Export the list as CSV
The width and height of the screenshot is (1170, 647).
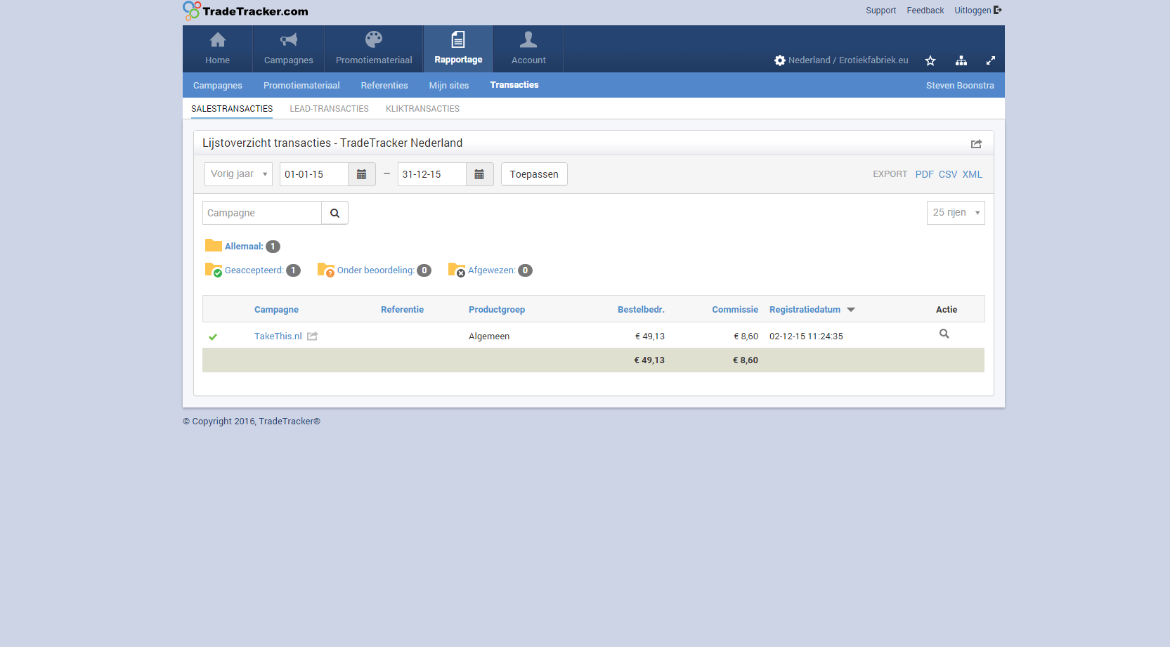pyautogui.click(x=948, y=174)
